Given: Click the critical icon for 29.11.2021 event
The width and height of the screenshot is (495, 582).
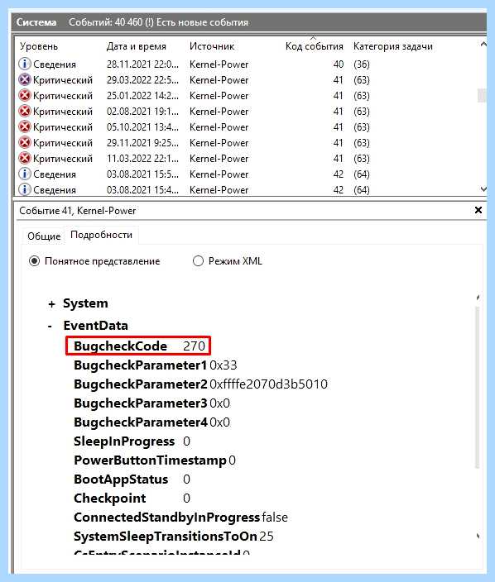Looking at the screenshot, I should [25, 143].
